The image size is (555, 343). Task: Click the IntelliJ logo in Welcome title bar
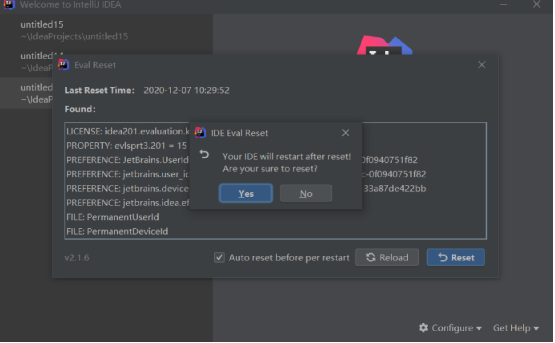click(9, 4)
